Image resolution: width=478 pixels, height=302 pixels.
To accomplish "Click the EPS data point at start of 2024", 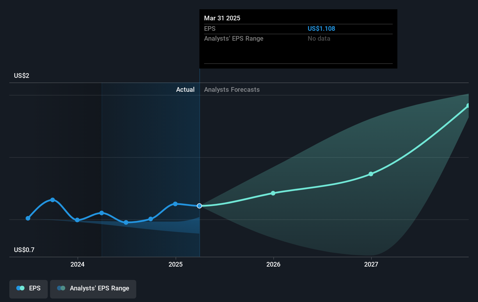I will 77,220.
